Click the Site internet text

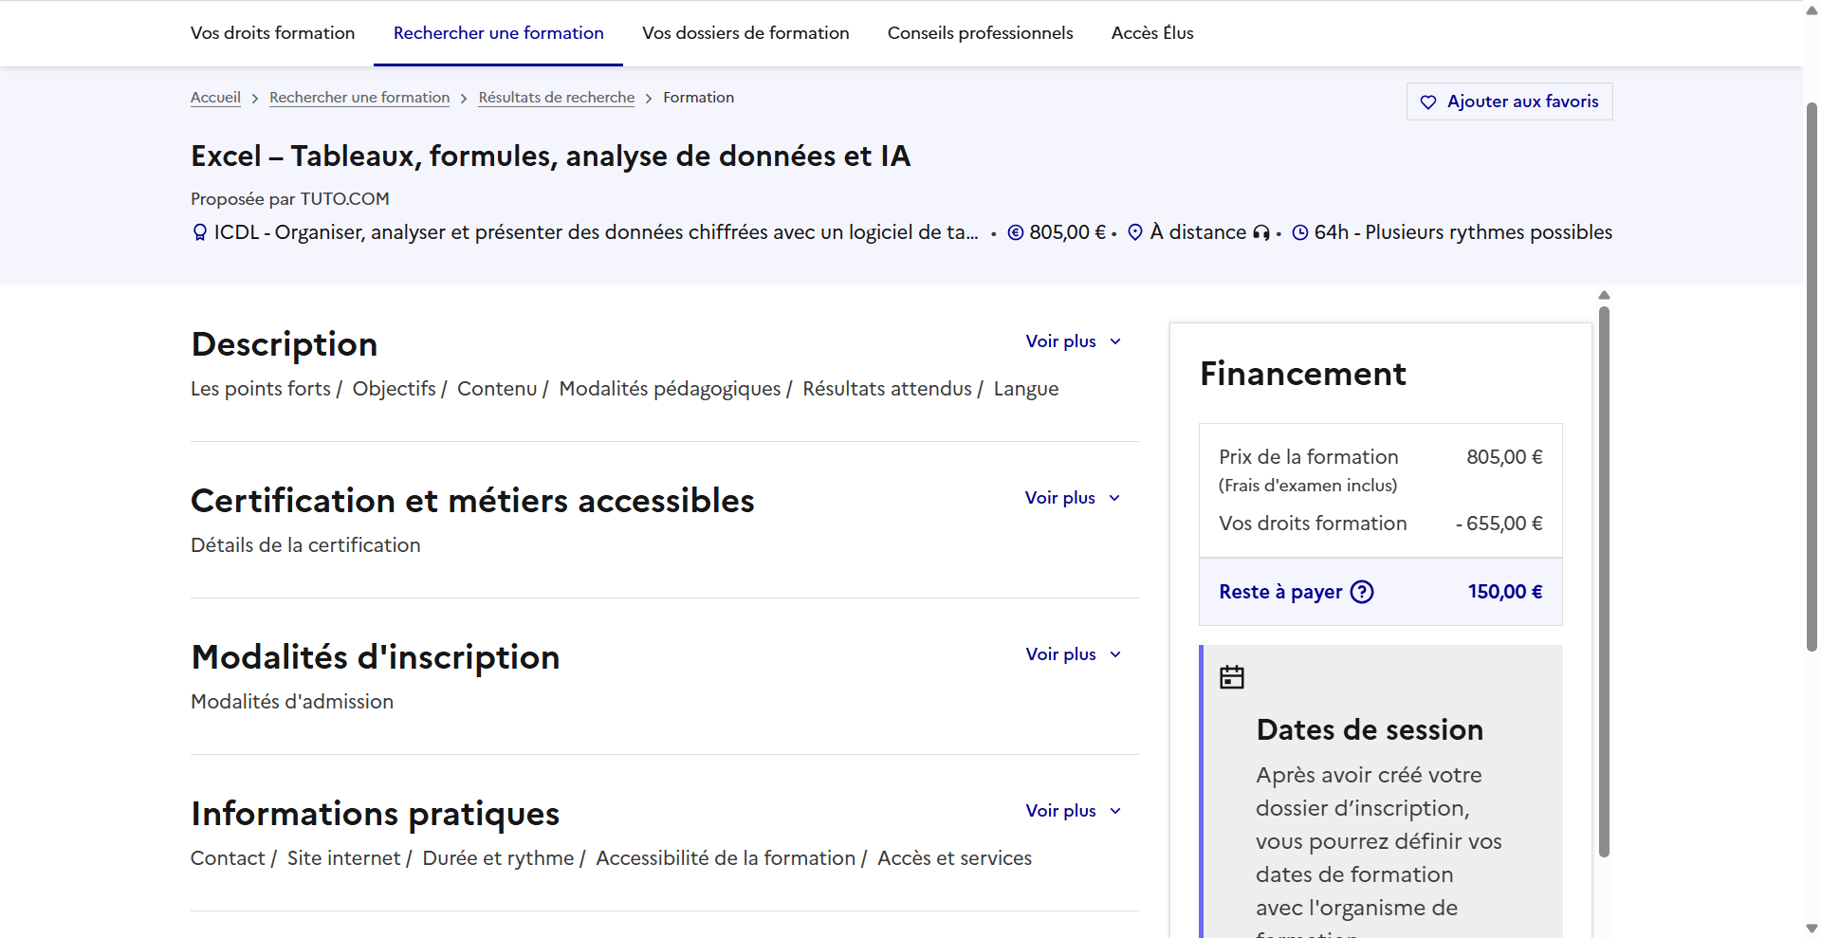point(343,858)
